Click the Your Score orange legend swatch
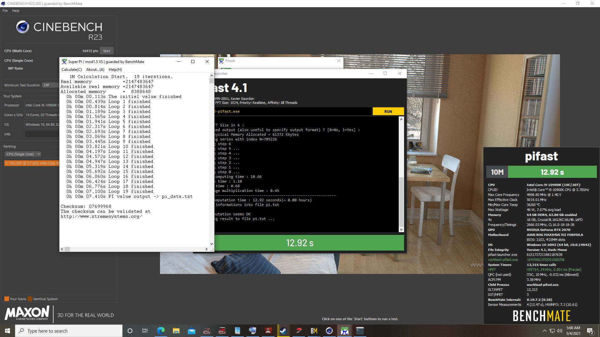This screenshot has width=600, height=337. (x=7, y=299)
